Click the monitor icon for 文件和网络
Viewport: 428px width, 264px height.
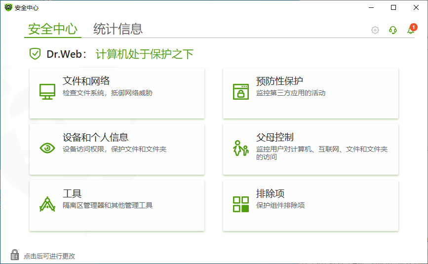(47, 92)
